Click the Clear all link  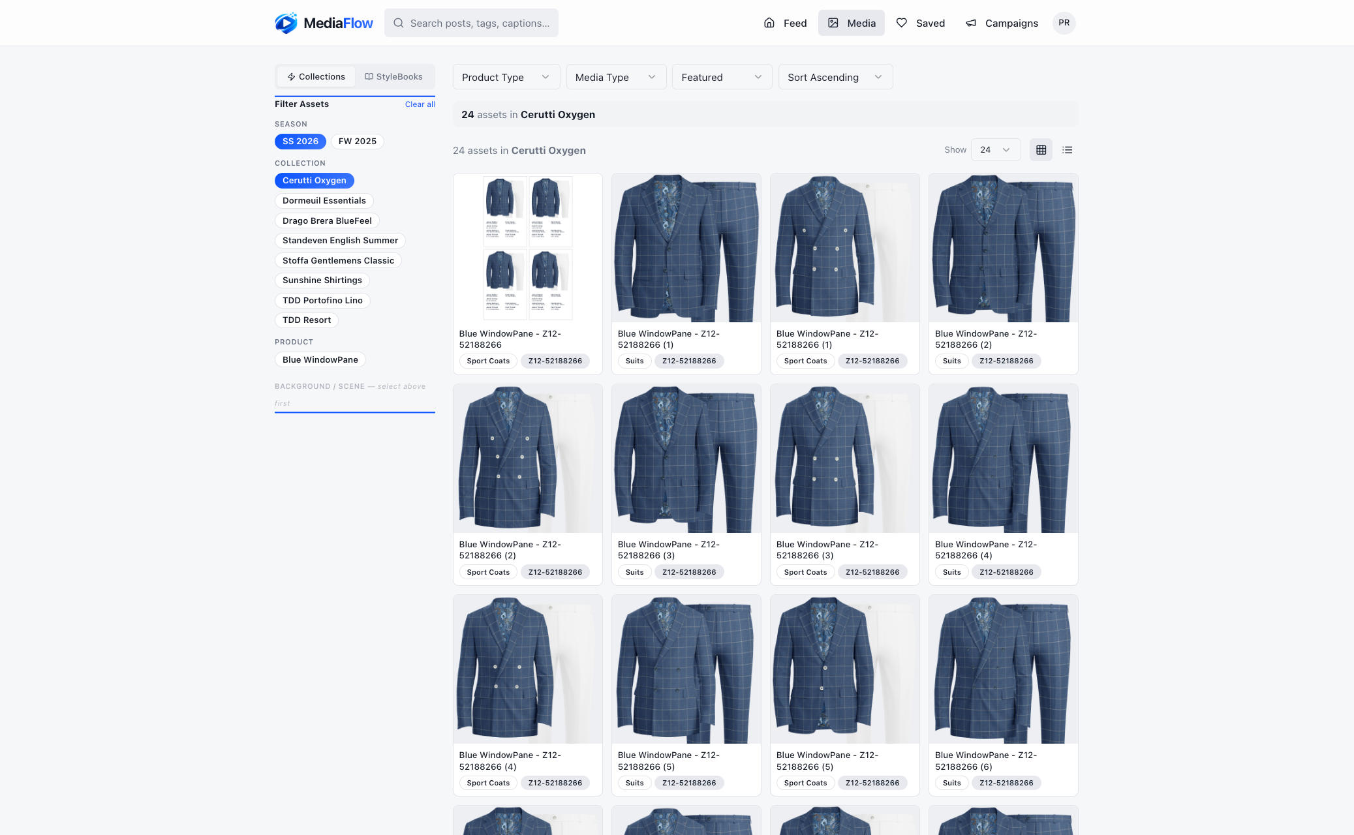420,104
